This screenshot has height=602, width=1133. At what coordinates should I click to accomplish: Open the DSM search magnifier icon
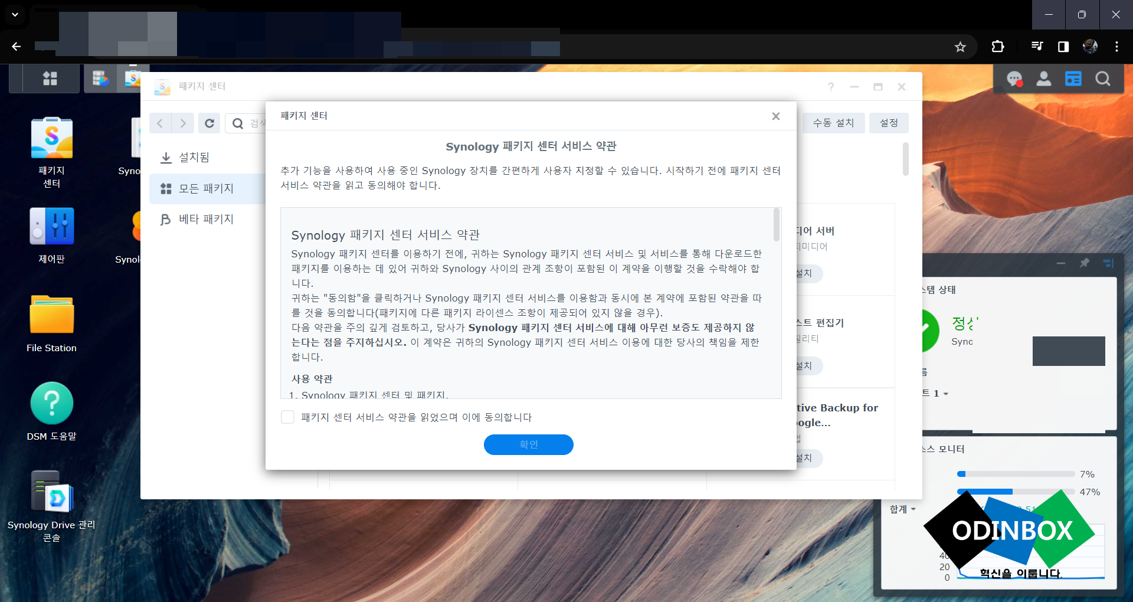[x=1103, y=79]
